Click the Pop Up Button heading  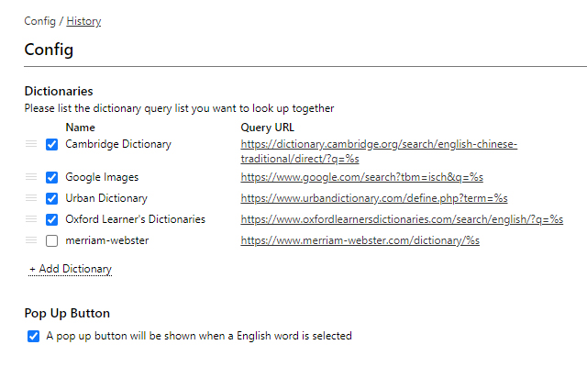coord(67,313)
